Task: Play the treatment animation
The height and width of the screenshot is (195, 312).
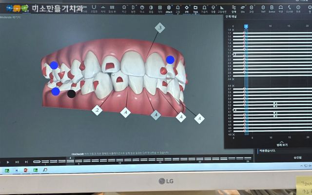Action: tap(8, 162)
